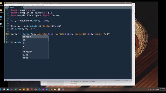Screen dimensions: 166x93
Task: Click the autocomplete popup scrollbar
Action: 49,38
